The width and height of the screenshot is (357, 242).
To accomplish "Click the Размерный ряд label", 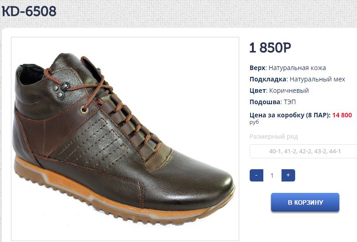I will click(x=274, y=136).
